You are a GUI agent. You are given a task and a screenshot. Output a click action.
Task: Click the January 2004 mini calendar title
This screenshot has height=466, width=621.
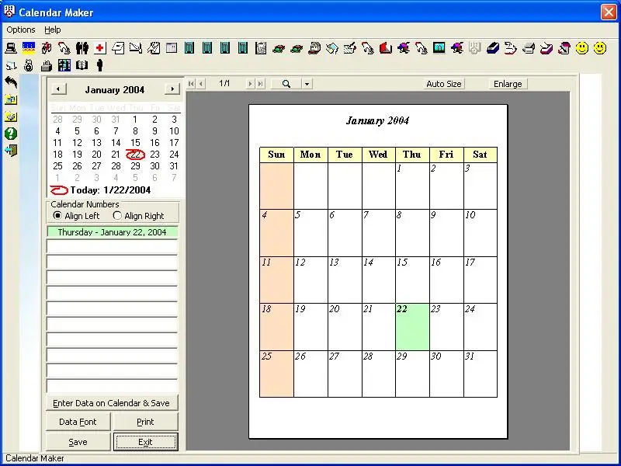click(x=114, y=89)
